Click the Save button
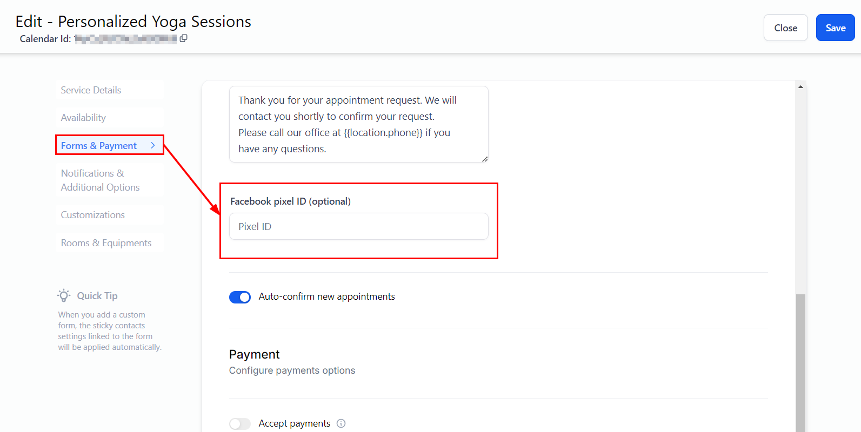 pyautogui.click(x=835, y=28)
